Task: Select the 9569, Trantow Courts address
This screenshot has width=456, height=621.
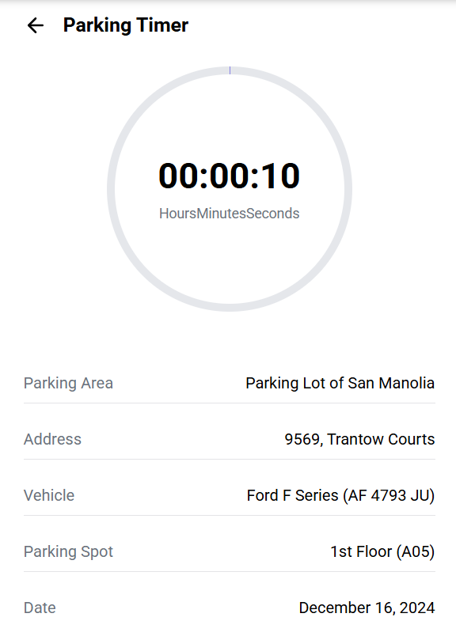Action: pos(359,439)
